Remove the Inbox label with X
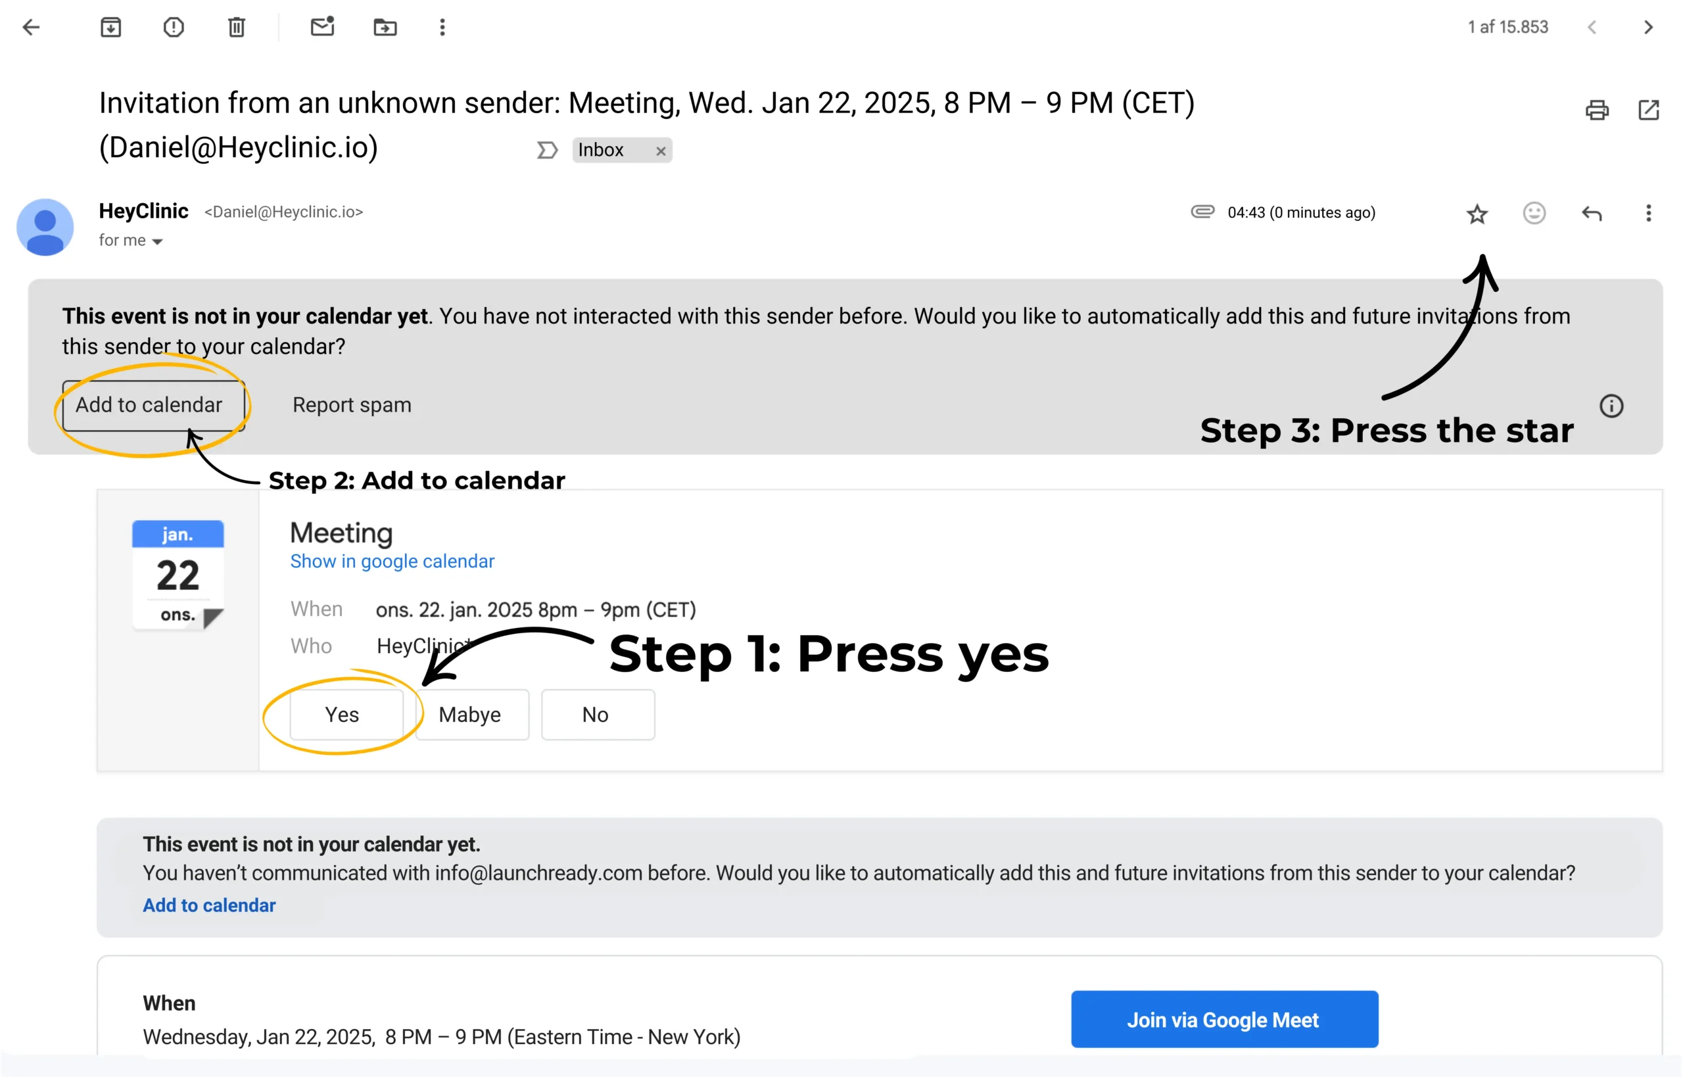The height and width of the screenshot is (1077, 1683). click(660, 151)
